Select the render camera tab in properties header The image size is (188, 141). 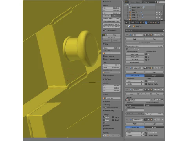(131, 22)
